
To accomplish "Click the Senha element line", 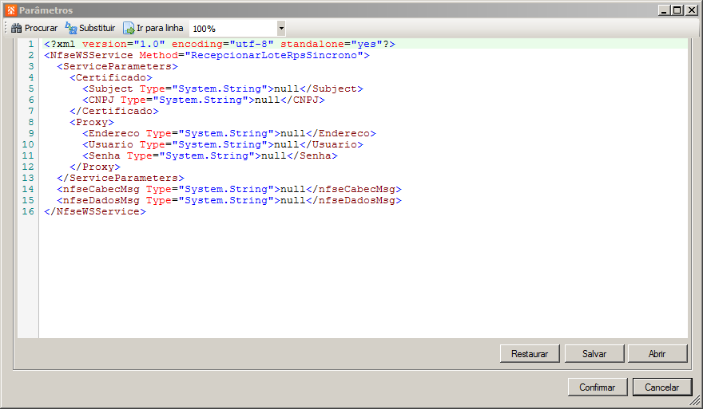I will tap(210, 155).
